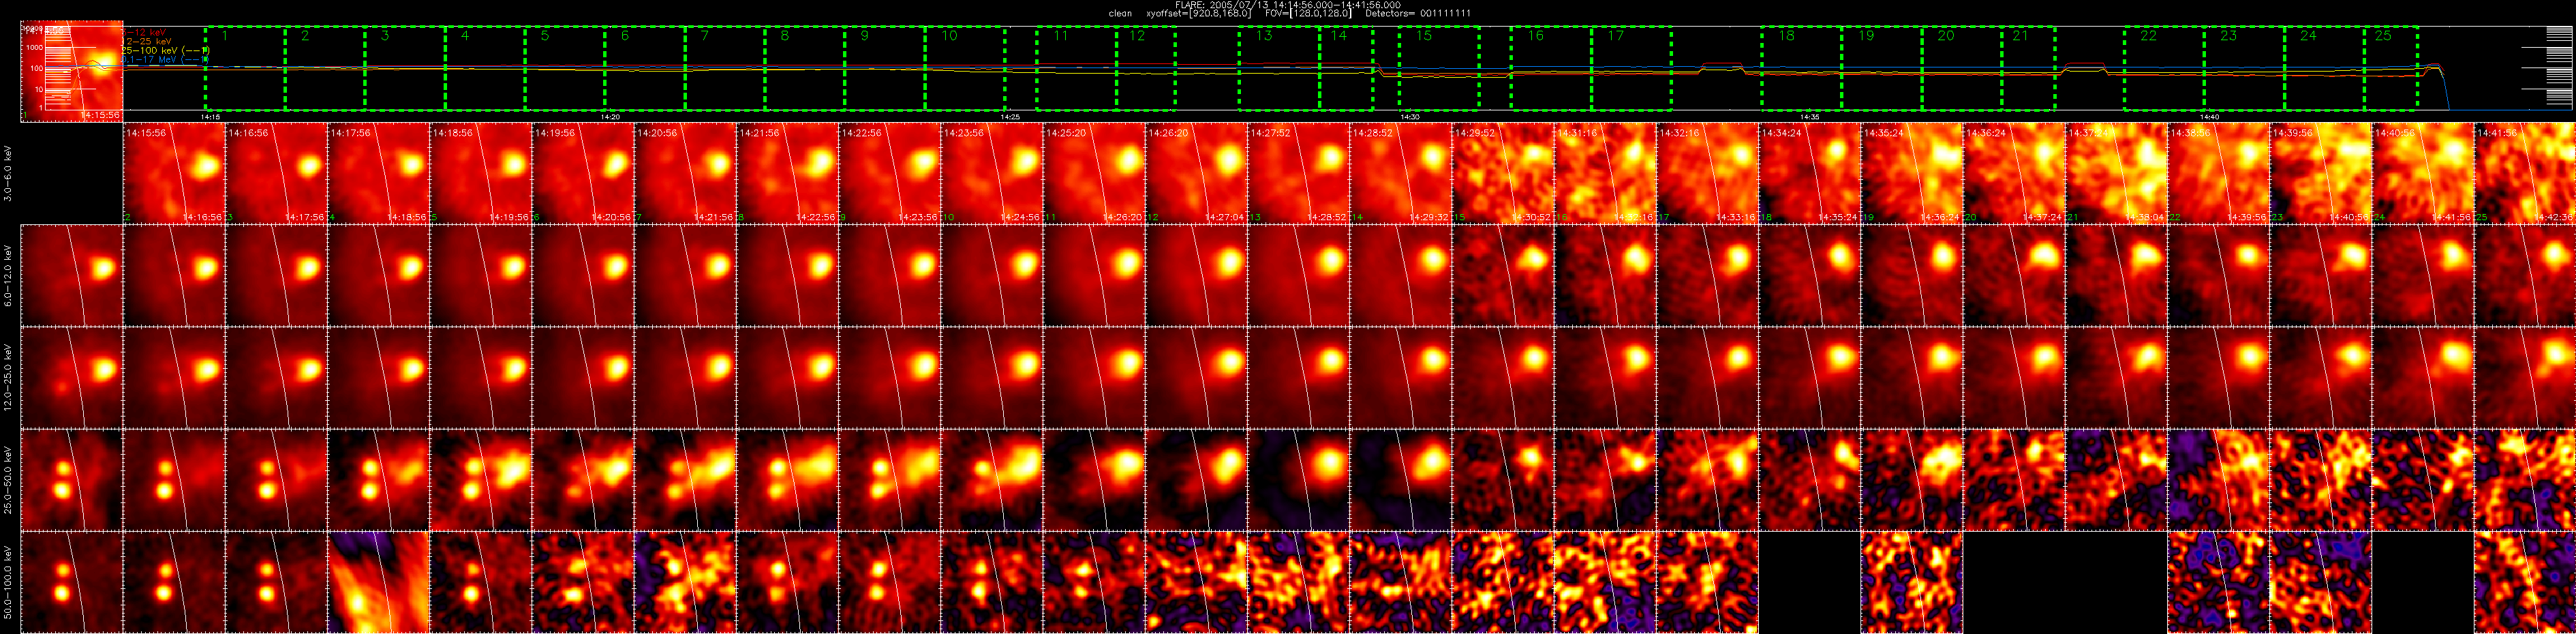Click the 50.0-100.0 keV row label
Image resolution: width=2576 pixels, height=634 pixels.
point(8,582)
